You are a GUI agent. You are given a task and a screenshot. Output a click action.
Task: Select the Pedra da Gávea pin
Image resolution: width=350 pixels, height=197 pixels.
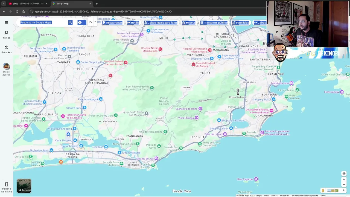coord(159,146)
